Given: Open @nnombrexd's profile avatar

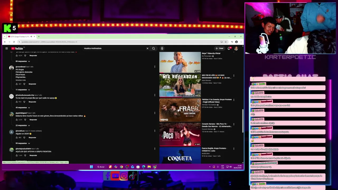Looking at the screenshot, I should (11, 68).
